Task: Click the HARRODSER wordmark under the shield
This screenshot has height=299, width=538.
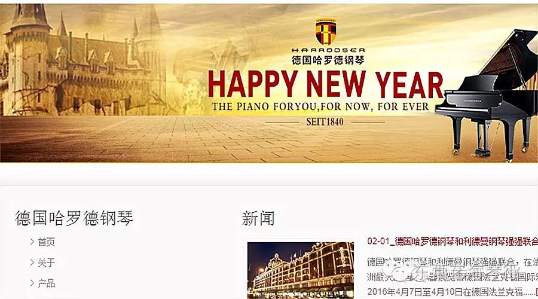Action: click(328, 50)
